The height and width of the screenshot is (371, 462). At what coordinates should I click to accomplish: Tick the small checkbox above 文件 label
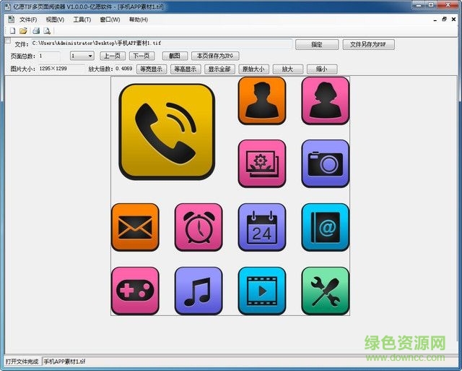[8, 40]
